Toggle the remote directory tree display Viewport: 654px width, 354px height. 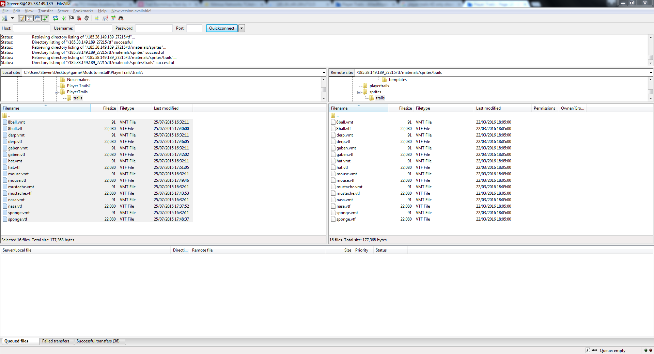coord(37,18)
